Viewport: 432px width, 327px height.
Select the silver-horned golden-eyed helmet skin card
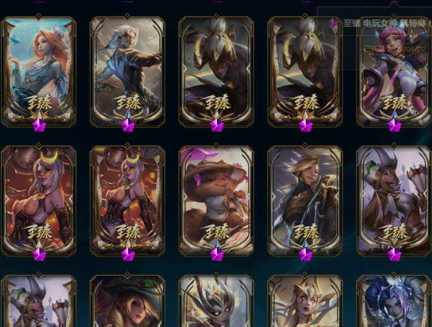pyautogui.click(x=216, y=300)
